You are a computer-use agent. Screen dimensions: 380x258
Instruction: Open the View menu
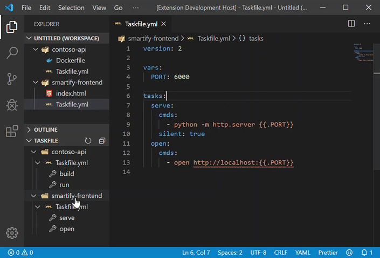(99, 8)
